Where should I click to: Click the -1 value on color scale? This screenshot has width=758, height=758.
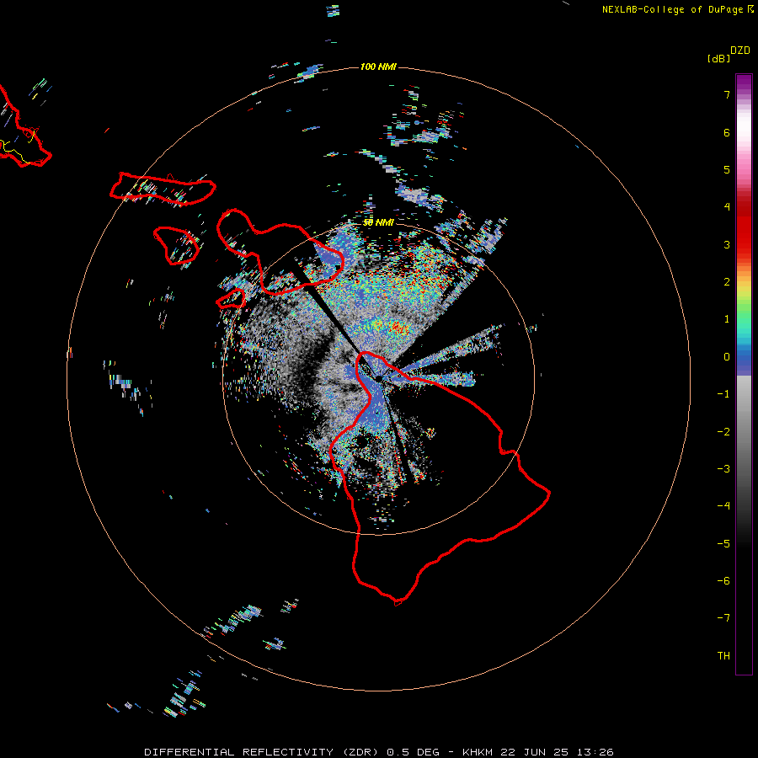click(x=723, y=394)
